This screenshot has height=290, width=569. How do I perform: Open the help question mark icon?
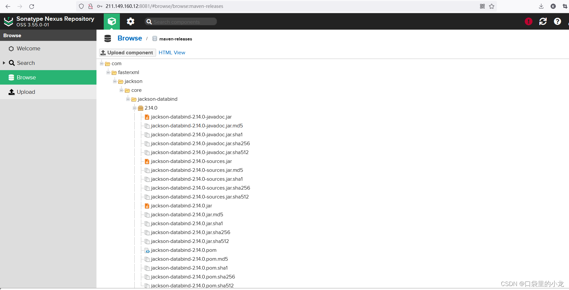(x=557, y=21)
